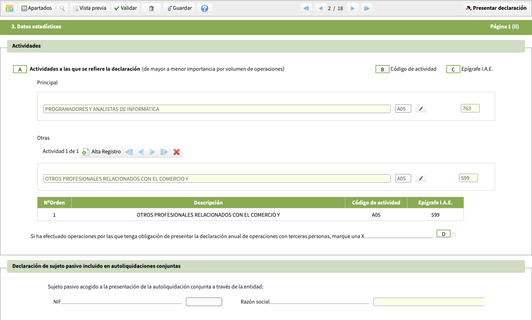Click other activity description field
532x320 pixels.
[217, 179]
